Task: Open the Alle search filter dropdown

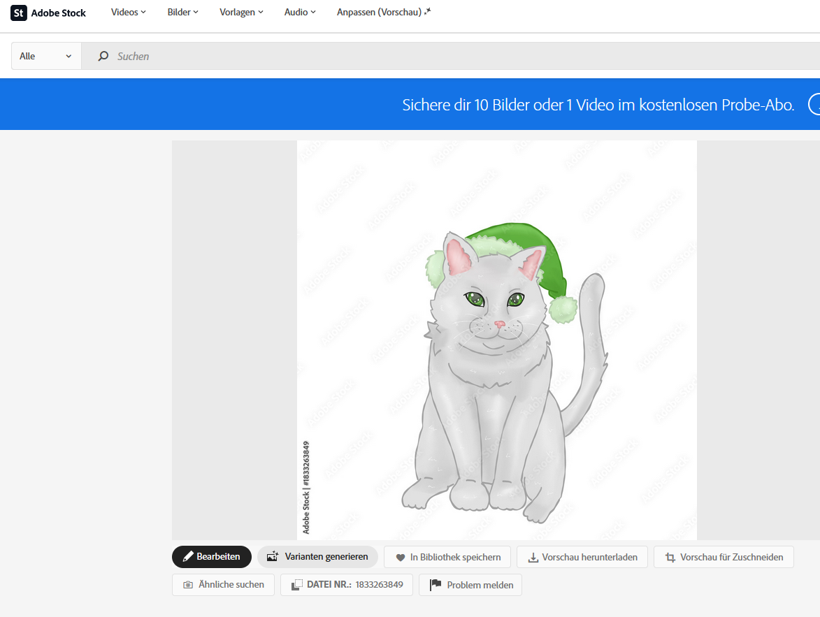Action: click(46, 56)
